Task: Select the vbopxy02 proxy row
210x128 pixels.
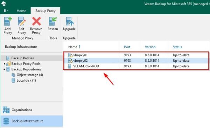Action: (x=136, y=61)
